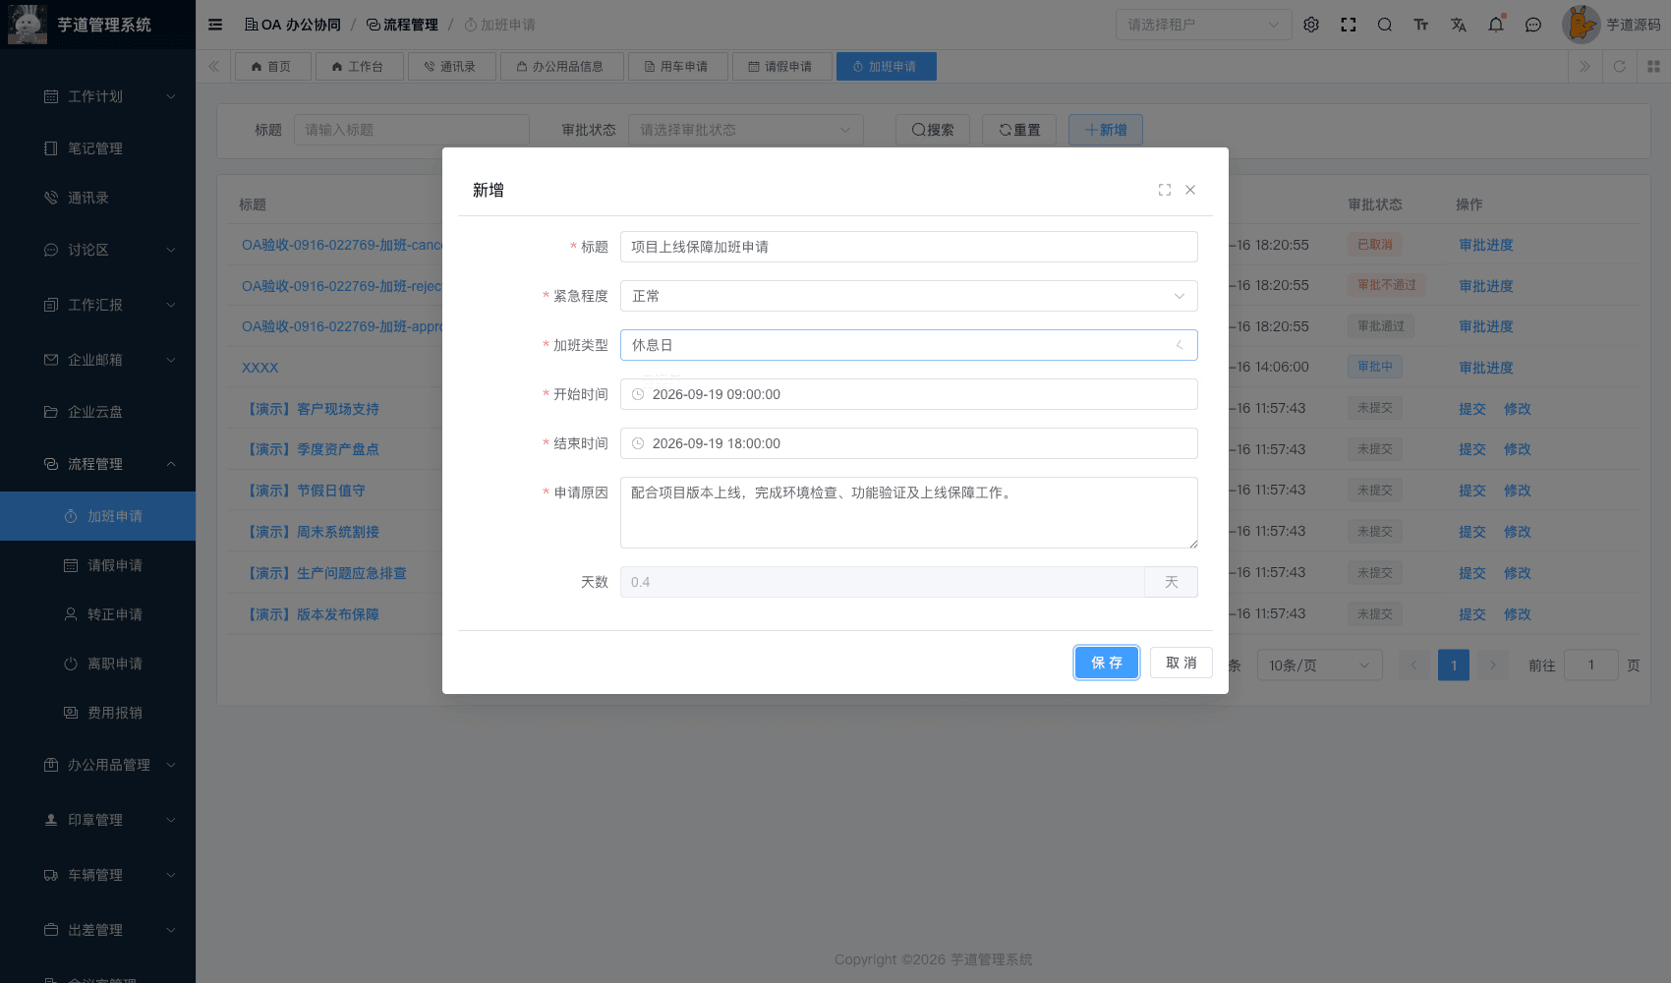
Task: Click the clock icon in 结束时间 field
Action: (x=638, y=443)
